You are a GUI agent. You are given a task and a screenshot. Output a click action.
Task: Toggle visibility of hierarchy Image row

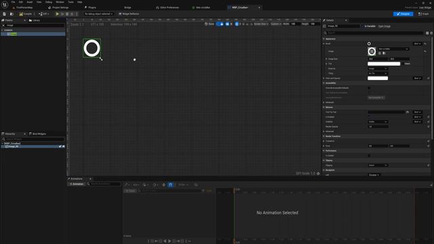pos(63,146)
